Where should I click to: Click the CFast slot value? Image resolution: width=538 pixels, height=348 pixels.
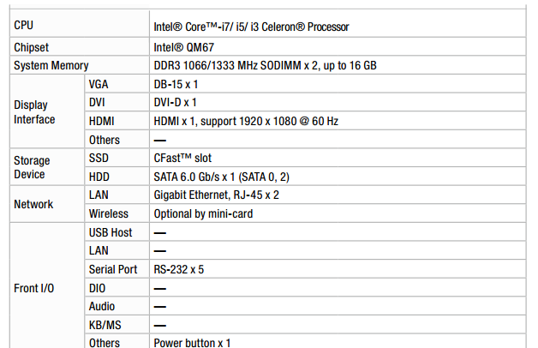[182, 159]
